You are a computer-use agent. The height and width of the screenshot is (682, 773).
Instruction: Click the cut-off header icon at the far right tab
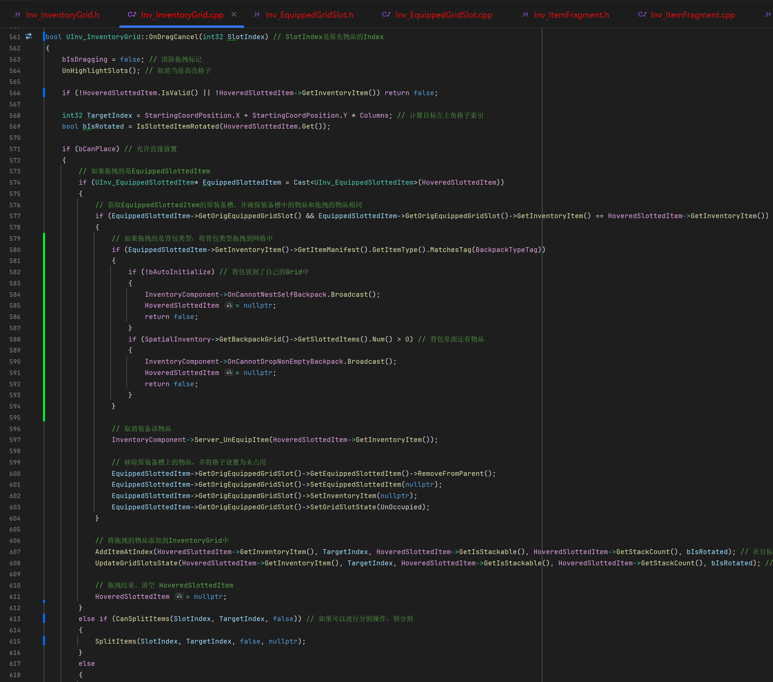click(767, 15)
